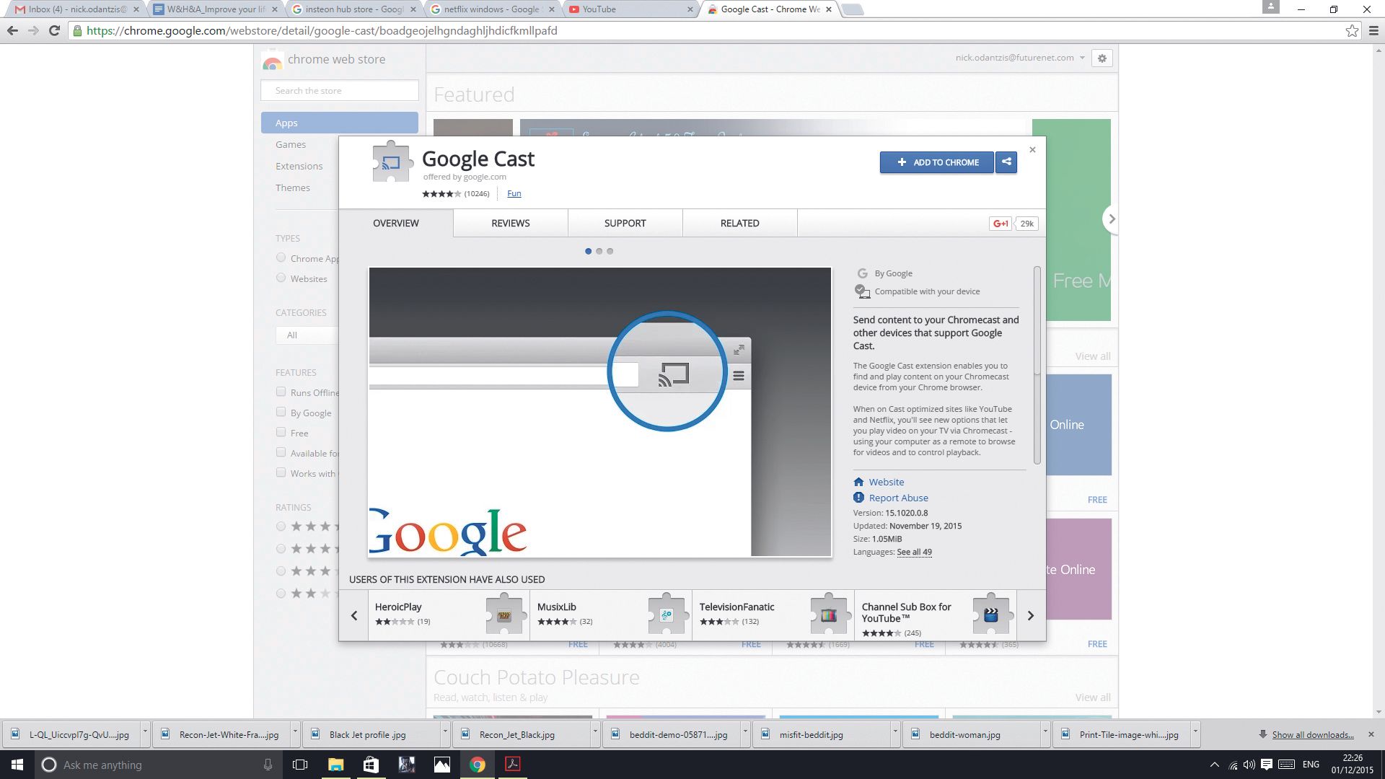Click the Channel Sub Box for YouTube icon
This screenshot has width=1385, height=779.
coord(990,615)
